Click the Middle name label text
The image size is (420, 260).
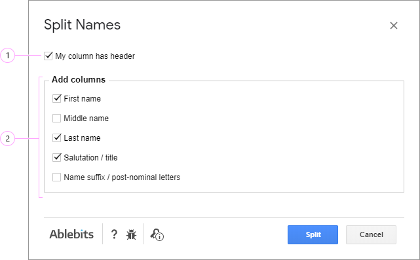86,119
